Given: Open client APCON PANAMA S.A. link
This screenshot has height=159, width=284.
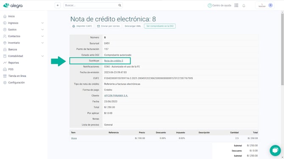Looking at the screenshot, I should pos(116,96).
